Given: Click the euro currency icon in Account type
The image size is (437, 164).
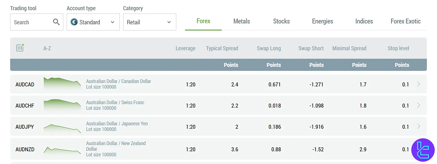Looking at the screenshot, I should pos(74,22).
